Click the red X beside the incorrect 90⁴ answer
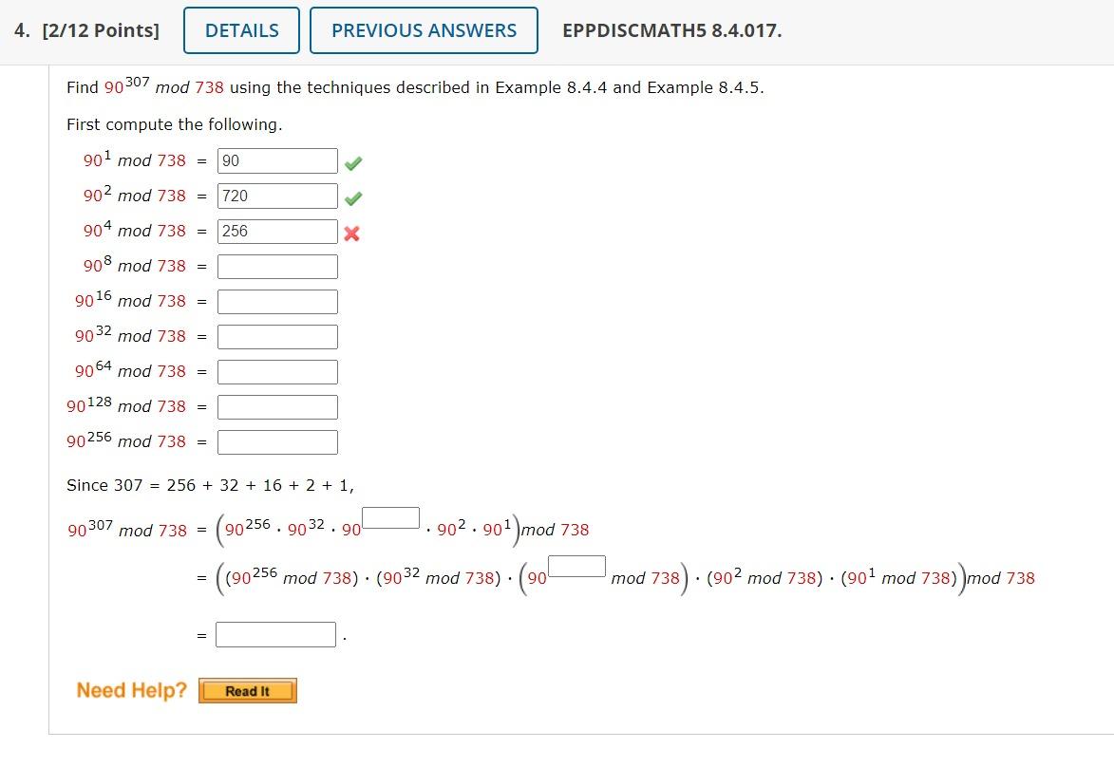The image size is (1114, 767). [x=352, y=234]
